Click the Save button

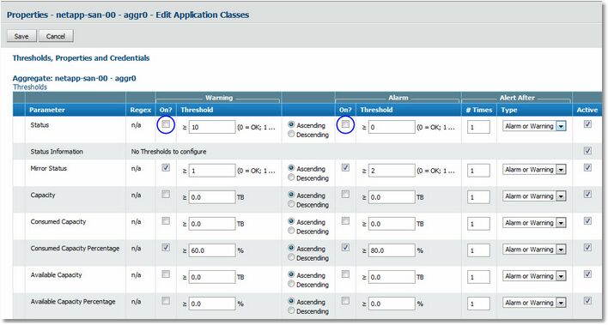[21, 36]
